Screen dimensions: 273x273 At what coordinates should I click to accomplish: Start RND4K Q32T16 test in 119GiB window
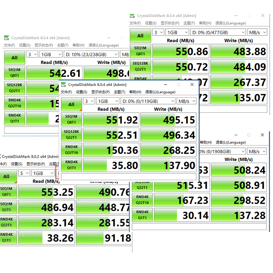pos(71,150)
